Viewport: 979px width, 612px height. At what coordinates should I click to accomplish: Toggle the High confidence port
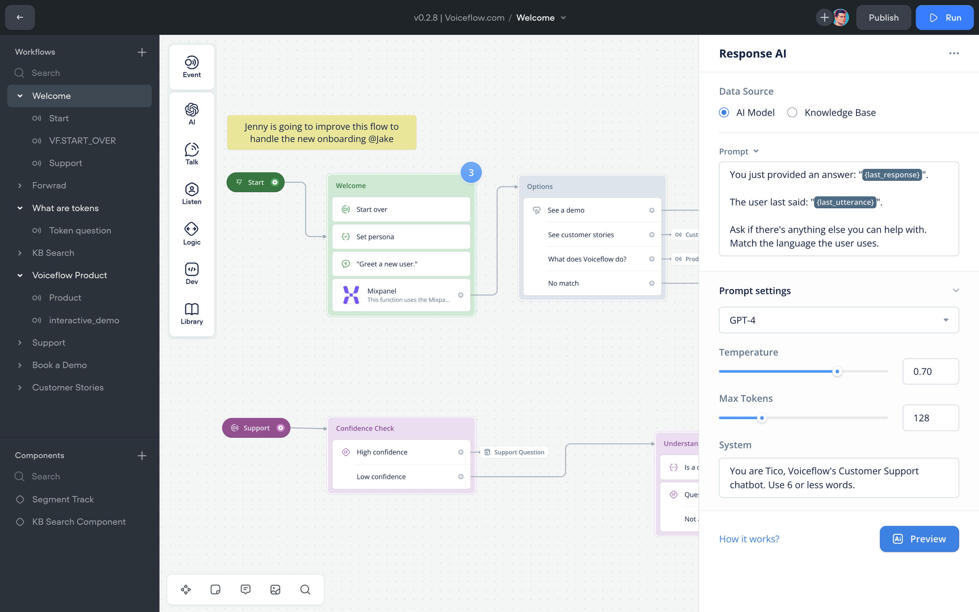pos(461,452)
